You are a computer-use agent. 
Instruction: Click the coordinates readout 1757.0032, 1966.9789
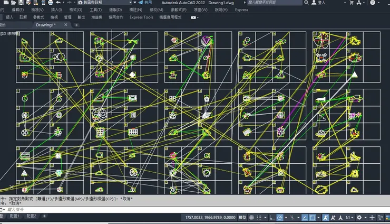(x=210, y=218)
